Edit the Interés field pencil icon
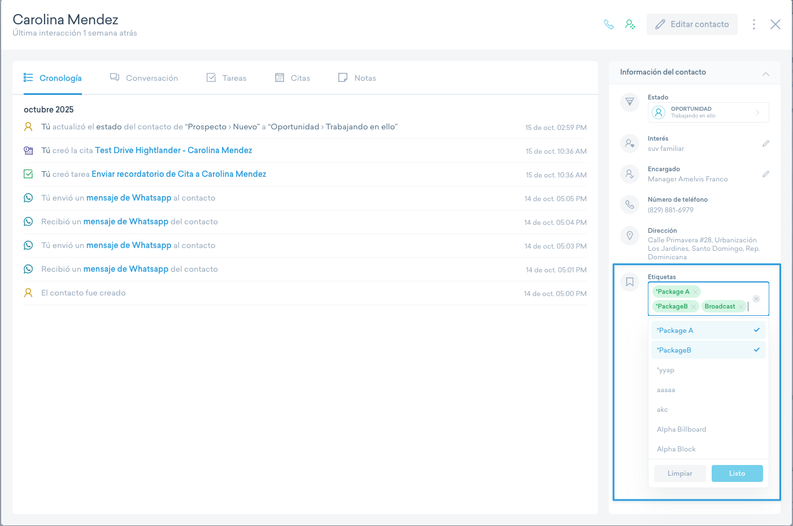This screenshot has height=526, width=793. 766,144
